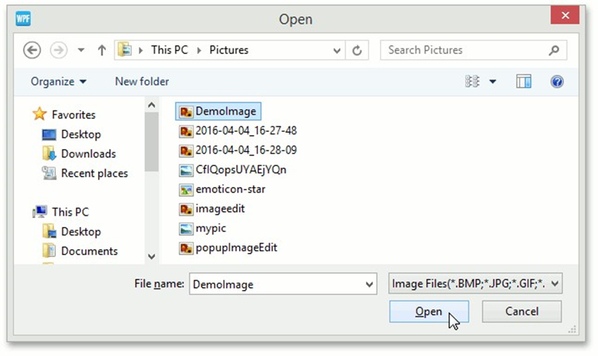
Task: Click the Desktop icon under Favorites
Action: point(49,134)
